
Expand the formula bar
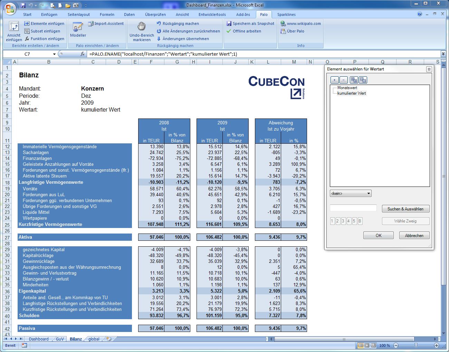443,54
